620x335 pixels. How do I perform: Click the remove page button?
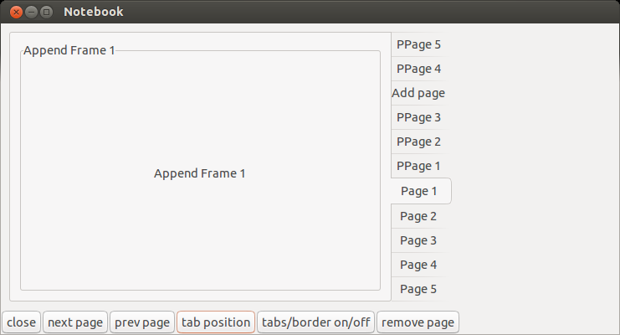pos(418,322)
